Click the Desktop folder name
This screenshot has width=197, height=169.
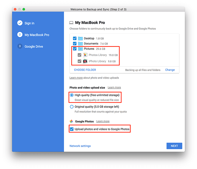89,38
